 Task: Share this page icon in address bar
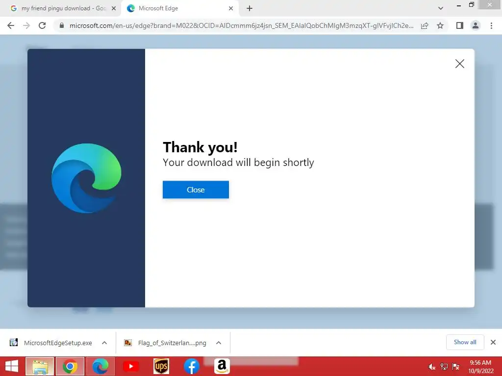click(425, 25)
